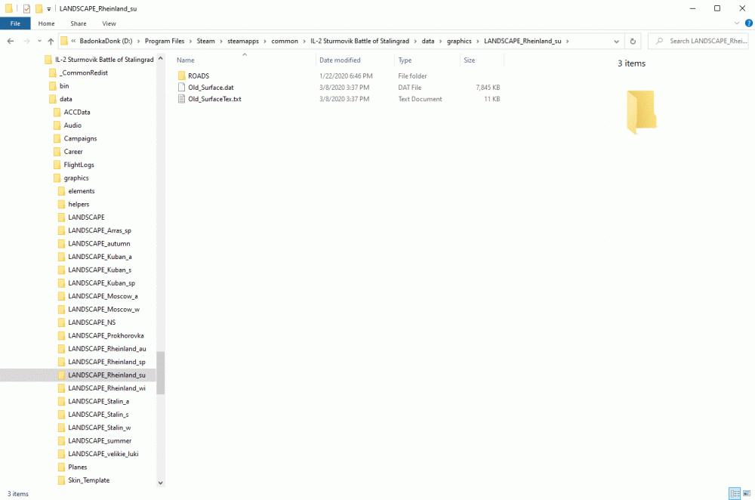Click BadonkaDonk (D:) breadcrumb
Image resolution: width=755 pixels, height=500 pixels.
(x=106, y=41)
